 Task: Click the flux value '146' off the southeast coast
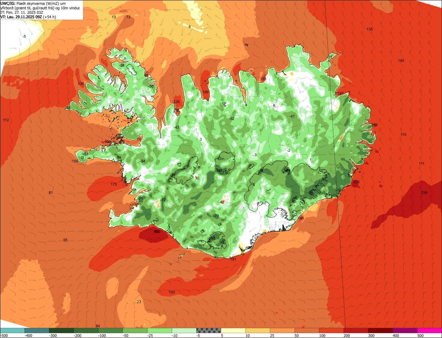click(x=301, y=218)
